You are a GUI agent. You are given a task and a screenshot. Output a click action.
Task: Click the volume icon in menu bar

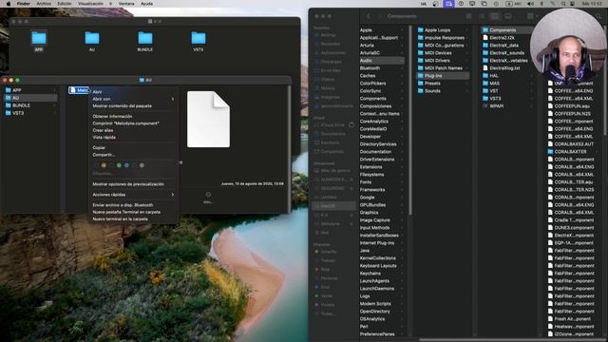[x=530, y=4]
